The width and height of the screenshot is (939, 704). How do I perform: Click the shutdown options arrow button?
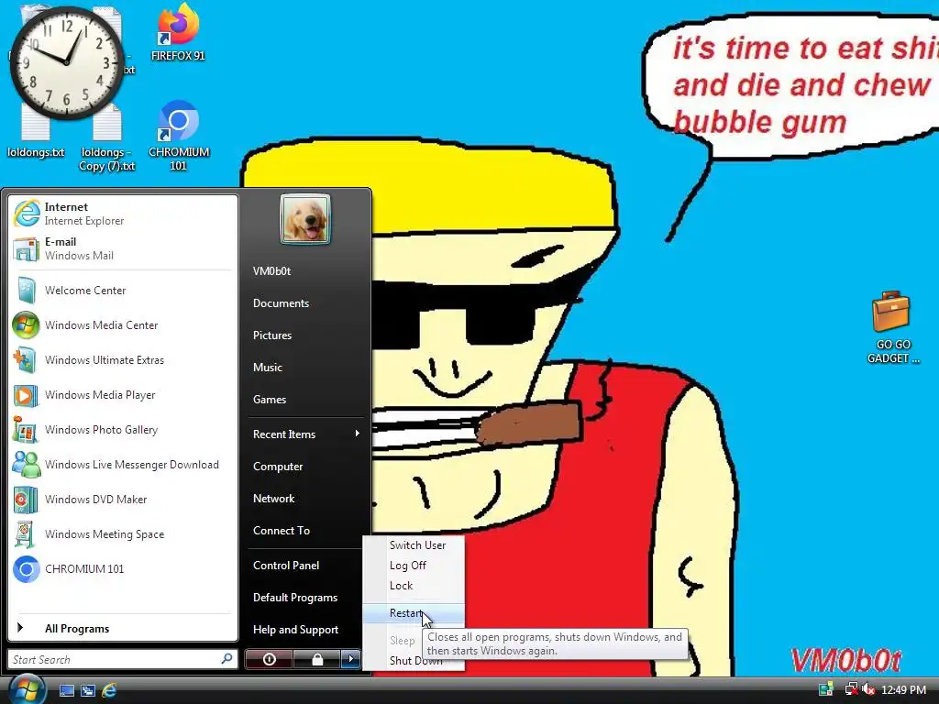pyautogui.click(x=351, y=659)
